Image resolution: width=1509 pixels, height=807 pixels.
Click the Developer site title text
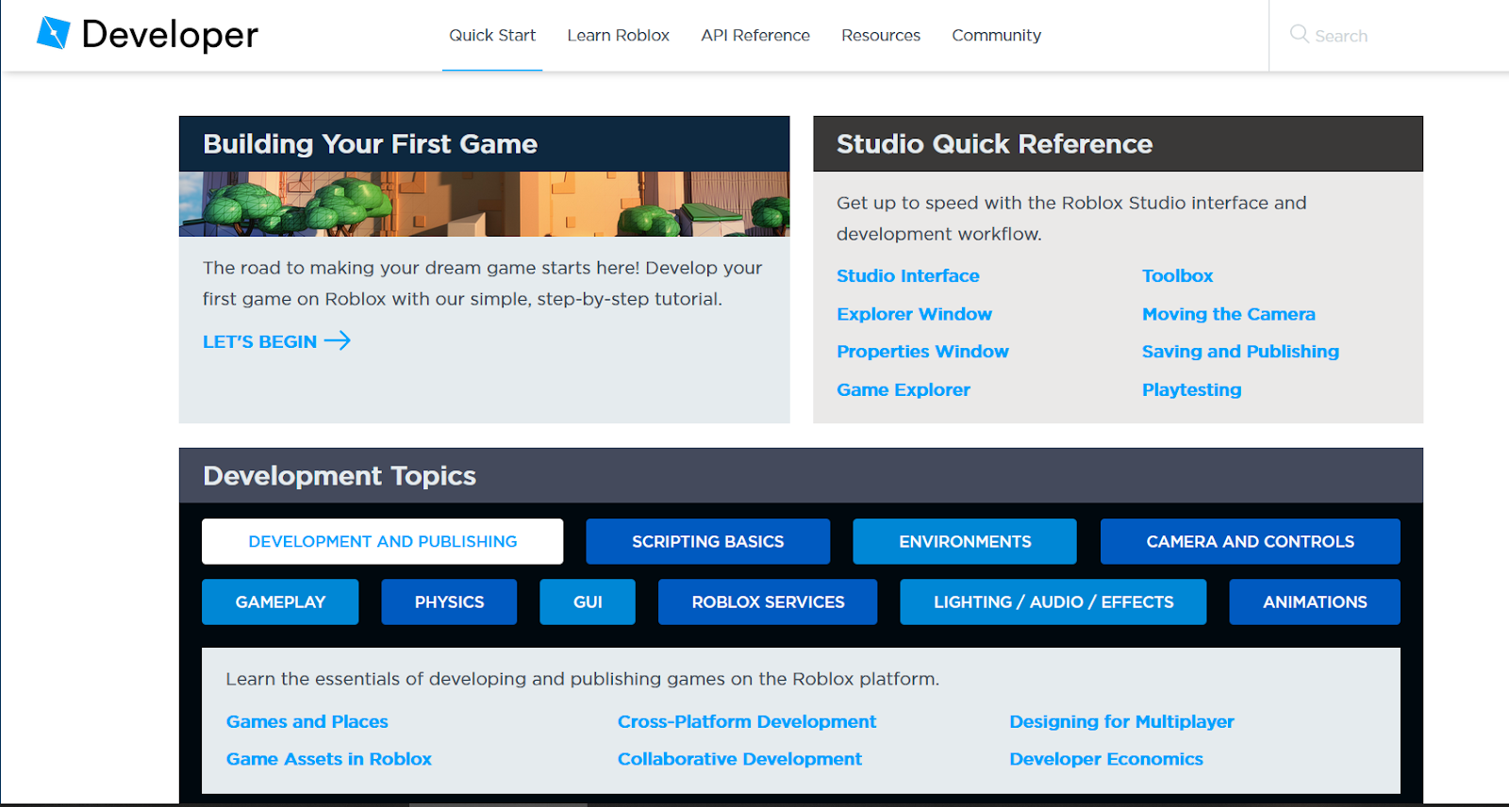(x=170, y=35)
